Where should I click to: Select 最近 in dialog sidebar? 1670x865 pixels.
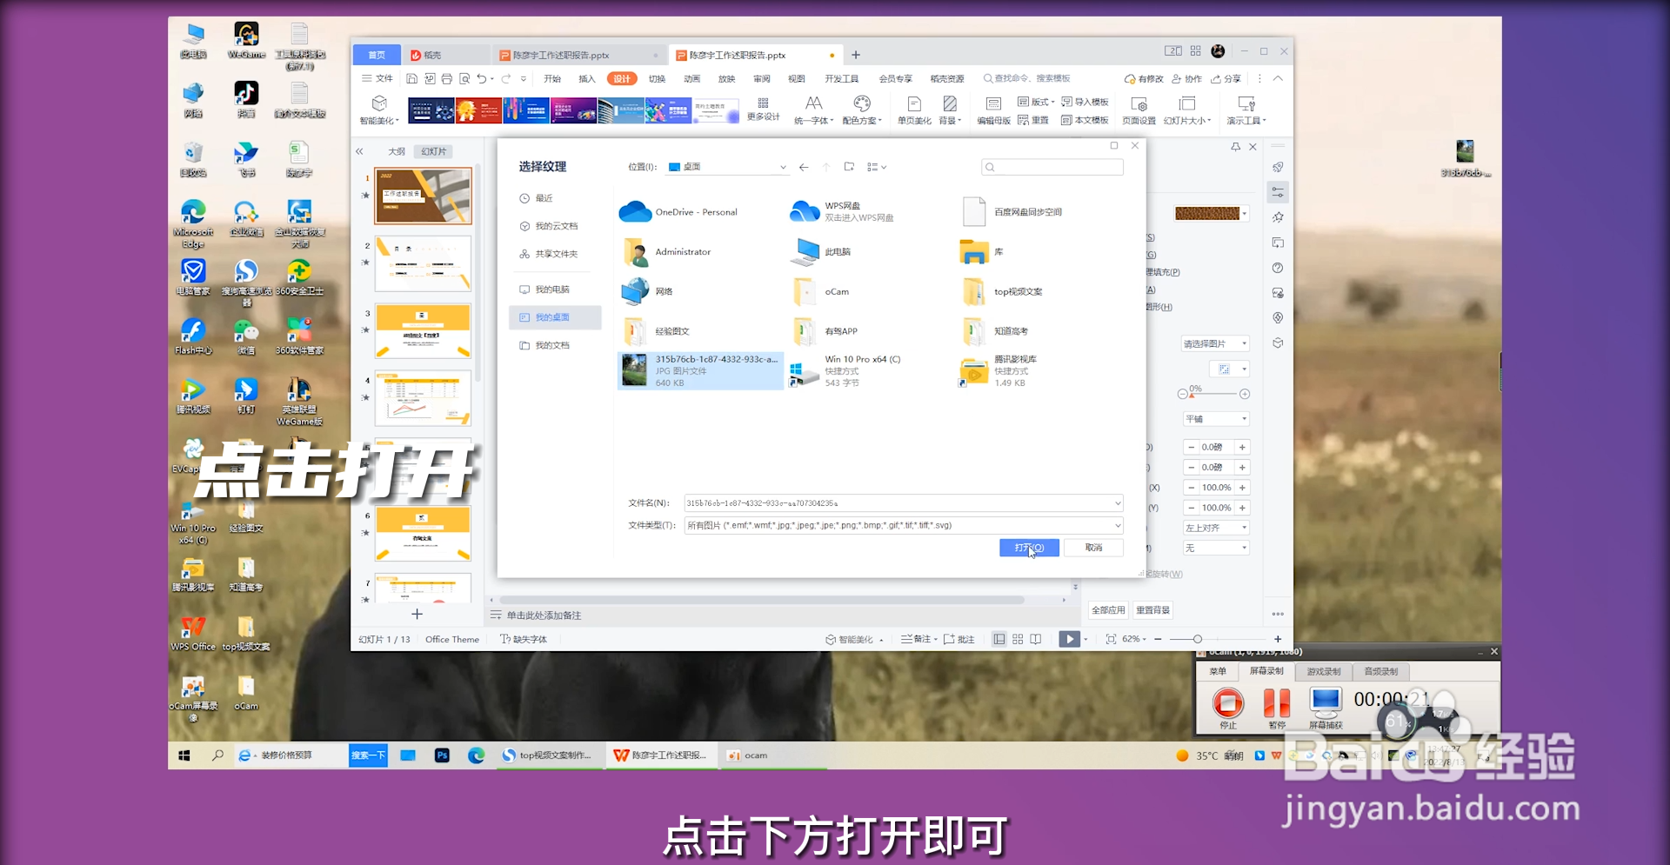(x=544, y=198)
